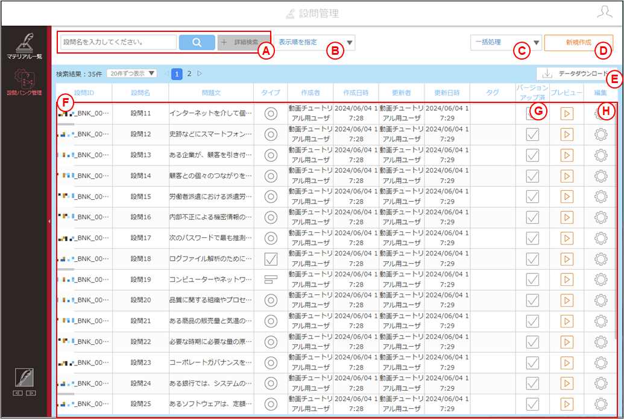The width and height of the screenshot is (624, 419).
Task: Preview 設問14
Action: pyautogui.click(x=567, y=176)
